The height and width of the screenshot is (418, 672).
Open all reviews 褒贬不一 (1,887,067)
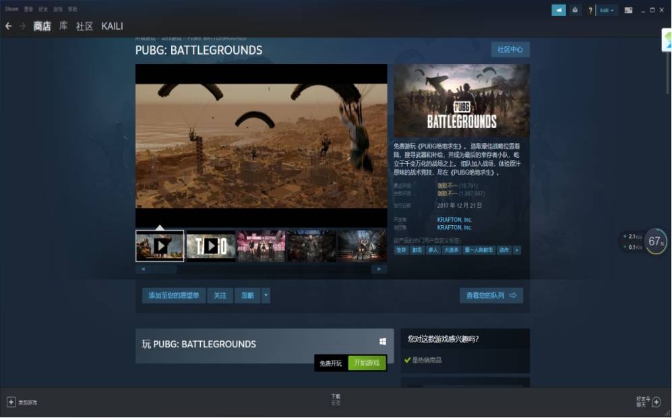click(x=461, y=193)
